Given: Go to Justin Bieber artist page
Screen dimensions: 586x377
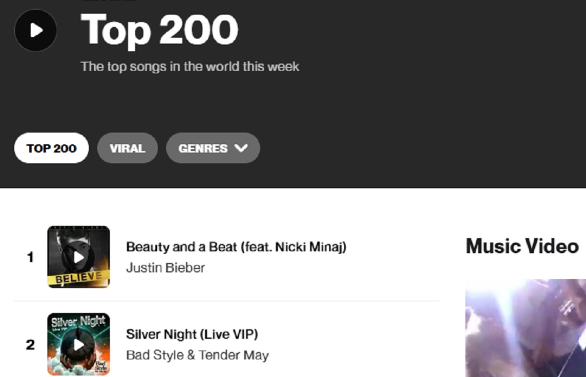Looking at the screenshot, I should point(165,268).
